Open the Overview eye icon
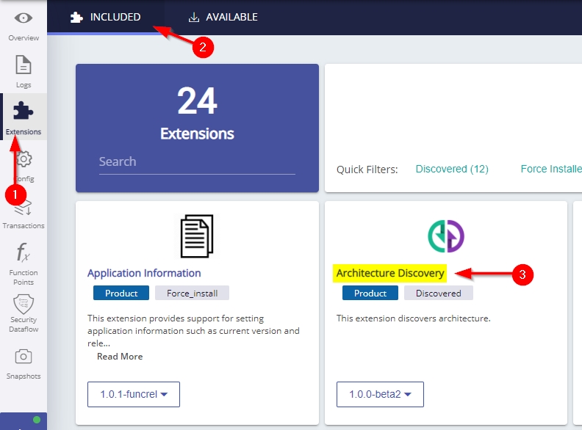582x430 pixels. pyautogui.click(x=24, y=18)
